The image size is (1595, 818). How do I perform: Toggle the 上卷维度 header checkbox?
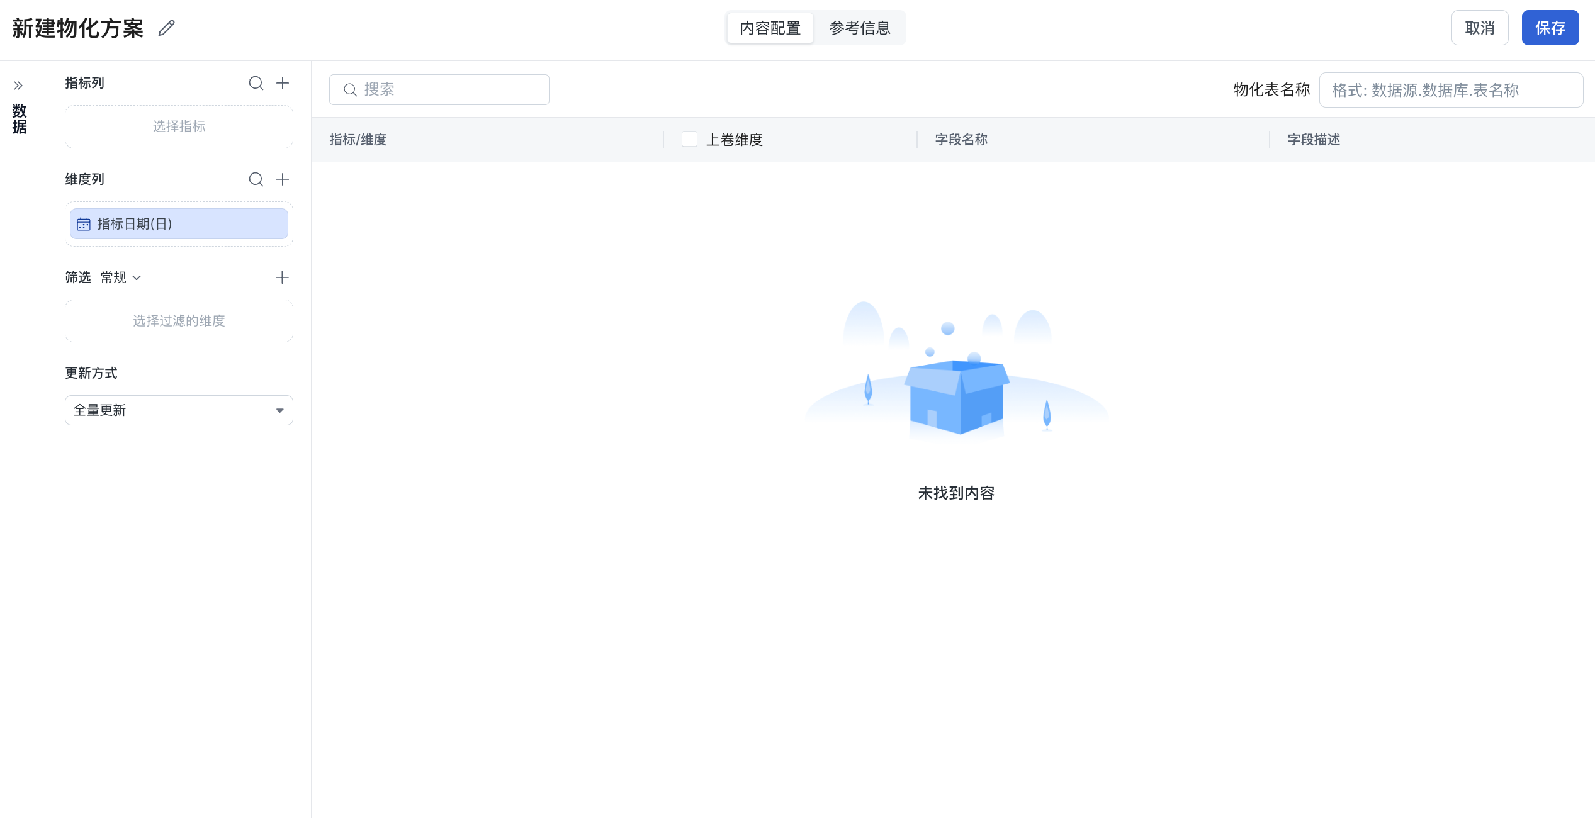pos(689,139)
